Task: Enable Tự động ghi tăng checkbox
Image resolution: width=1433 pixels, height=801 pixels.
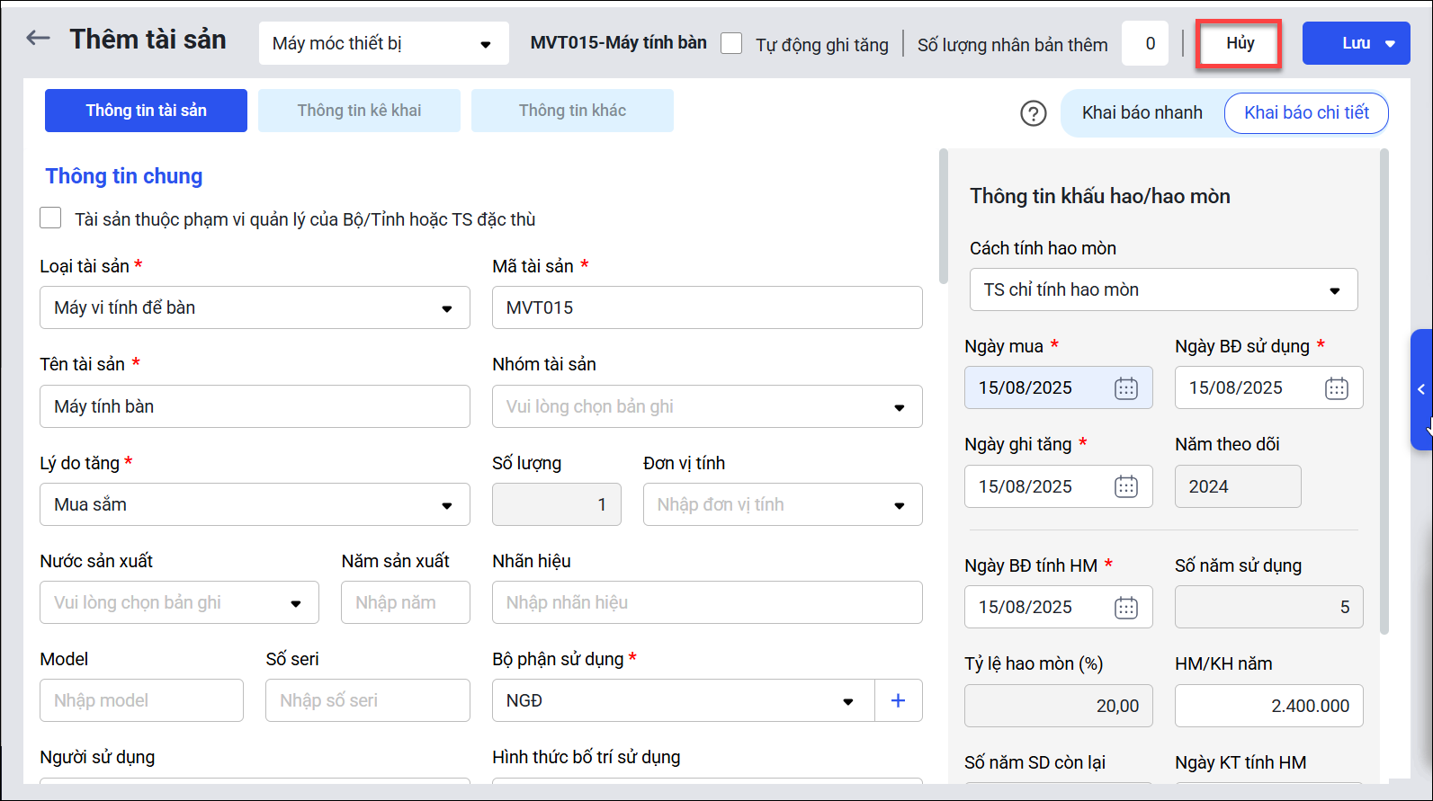Action: pyautogui.click(x=732, y=44)
